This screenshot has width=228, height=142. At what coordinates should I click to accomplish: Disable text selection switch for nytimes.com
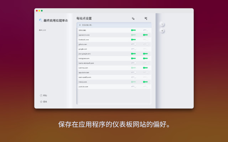click(x=146, y=68)
